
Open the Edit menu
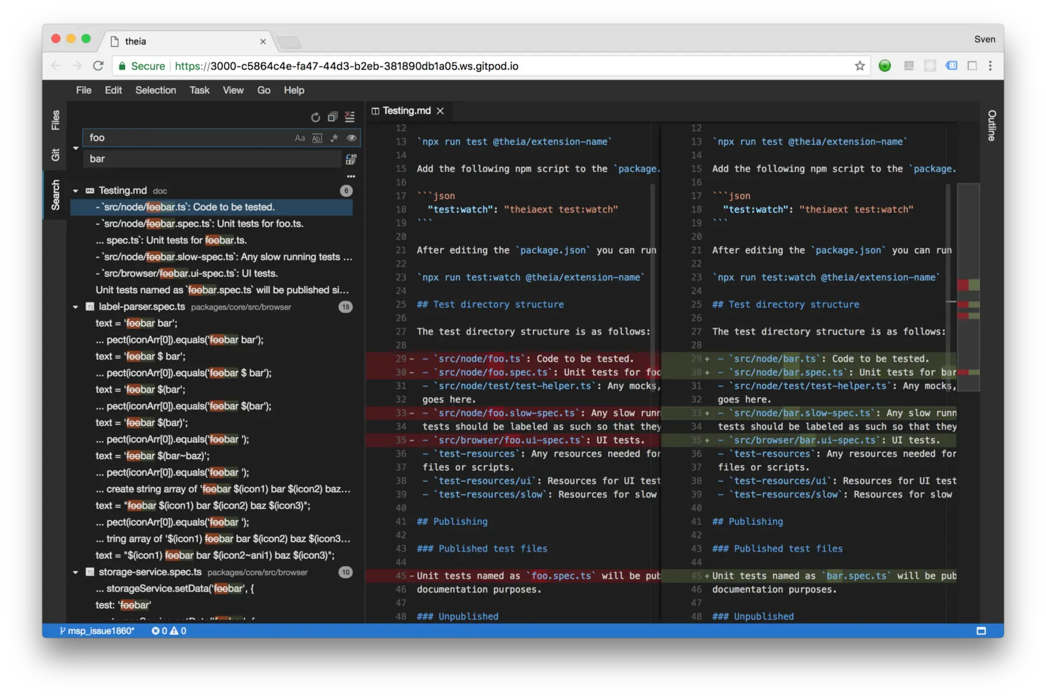[113, 90]
